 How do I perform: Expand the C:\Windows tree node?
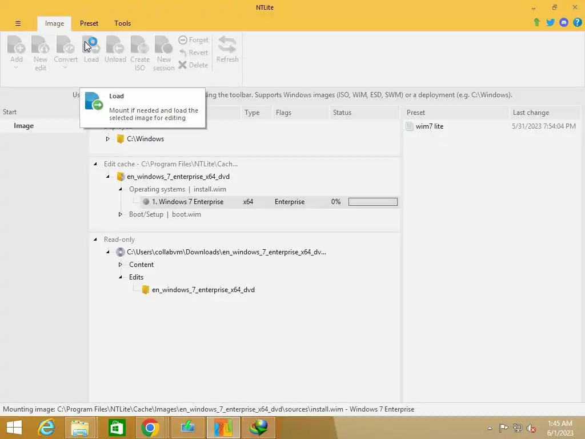107,139
